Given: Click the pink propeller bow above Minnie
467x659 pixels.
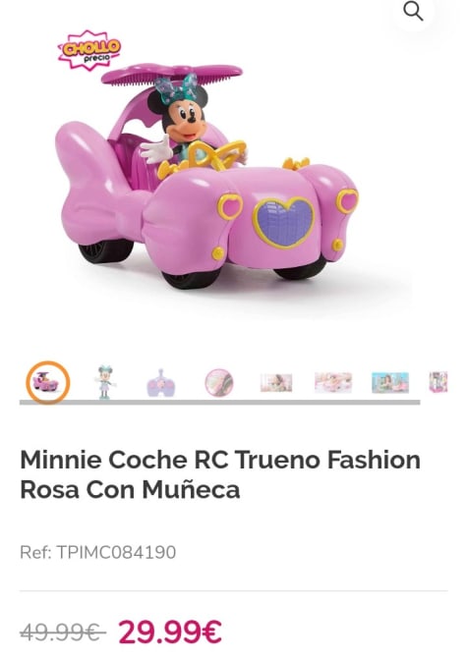Looking at the screenshot, I should [172, 74].
